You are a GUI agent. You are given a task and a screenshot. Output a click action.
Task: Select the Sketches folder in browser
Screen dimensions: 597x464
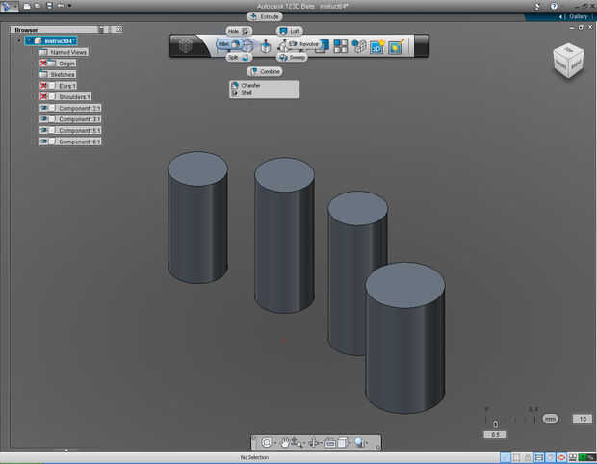click(x=58, y=74)
